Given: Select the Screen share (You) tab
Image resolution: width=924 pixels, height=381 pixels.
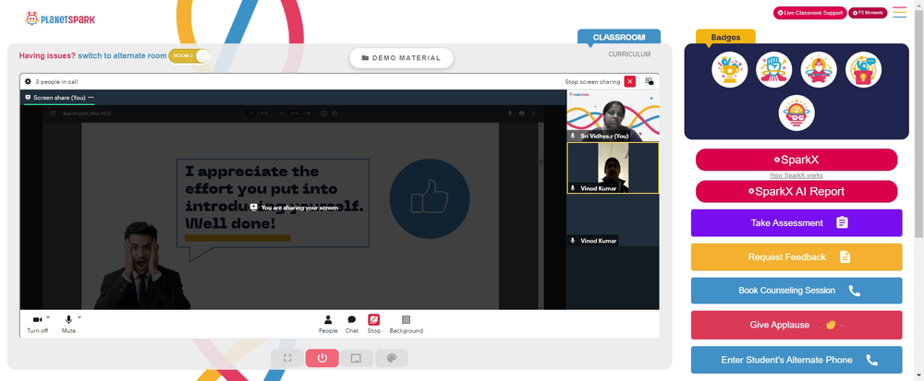Looking at the screenshot, I should tap(59, 98).
